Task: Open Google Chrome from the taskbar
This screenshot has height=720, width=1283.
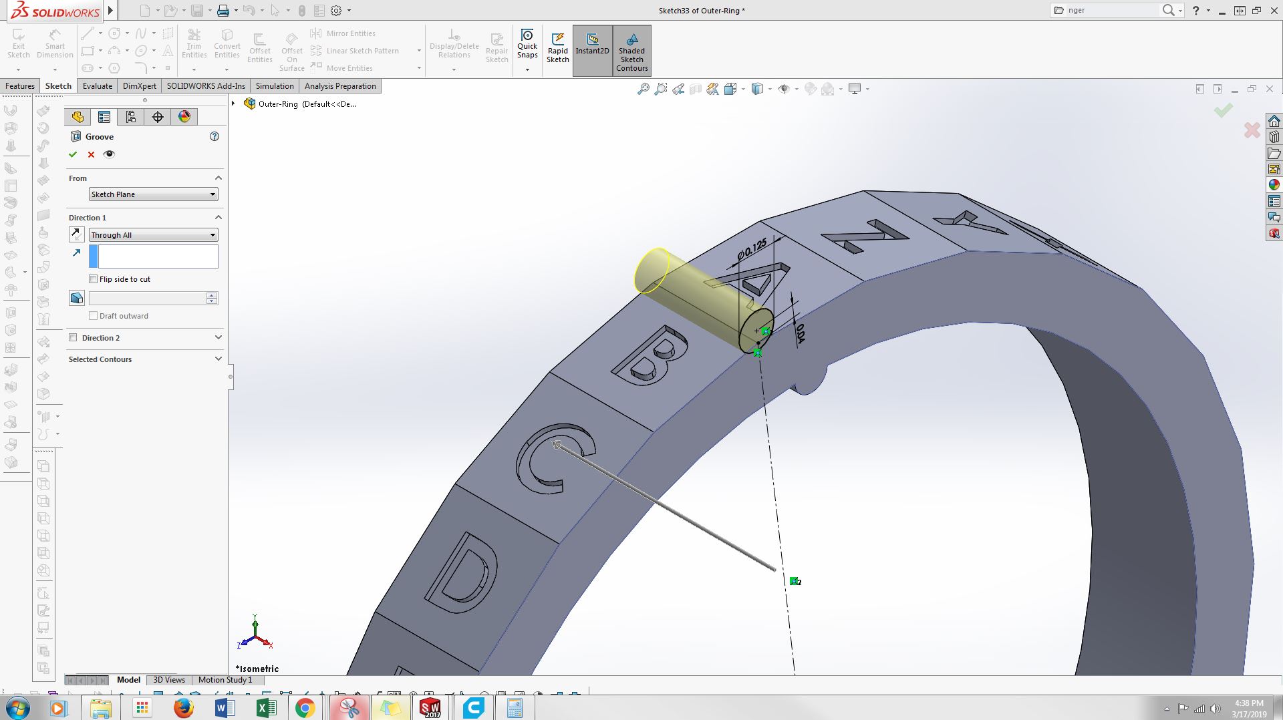Action: pos(305,708)
